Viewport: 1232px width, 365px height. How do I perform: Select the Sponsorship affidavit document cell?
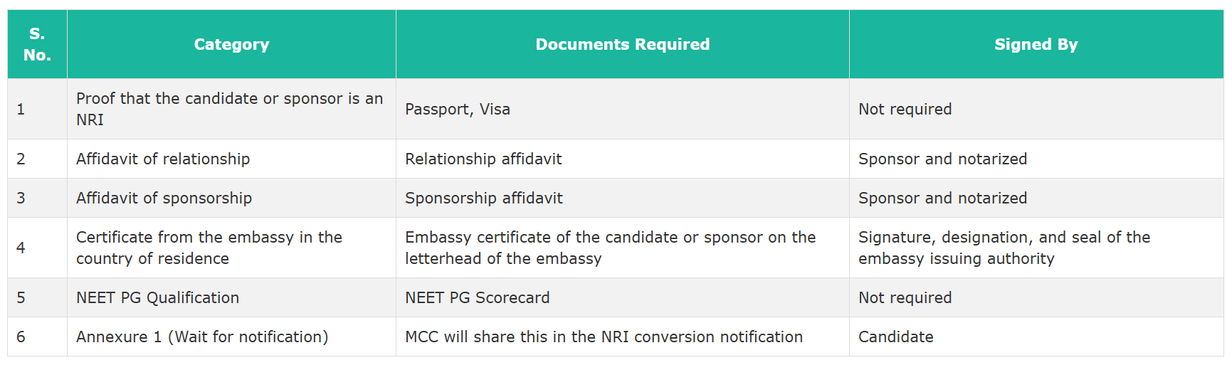tap(484, 198)
